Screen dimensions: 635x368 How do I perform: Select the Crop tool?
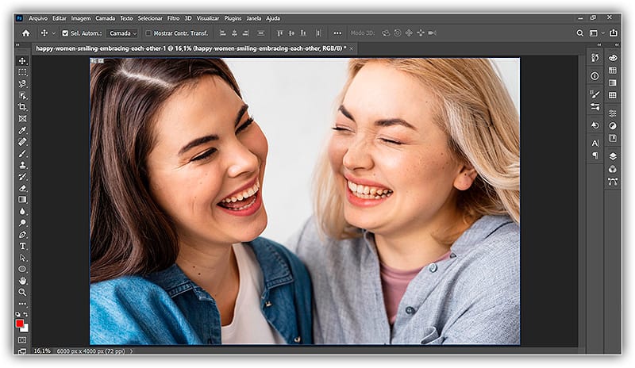[x=22, y=107]
